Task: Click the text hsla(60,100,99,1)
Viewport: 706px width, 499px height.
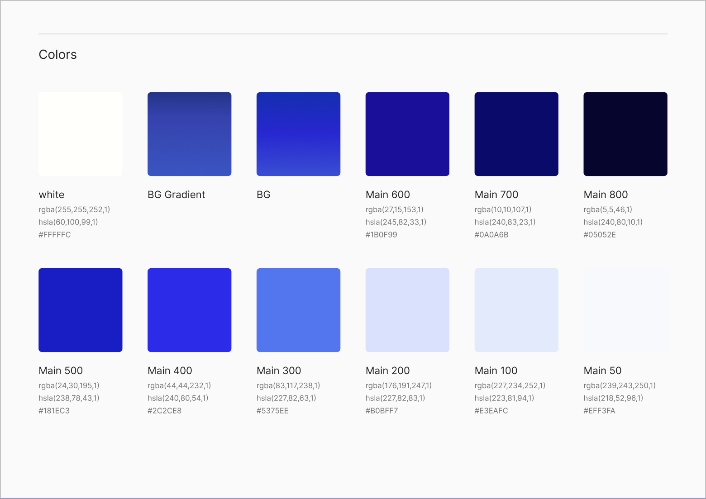Action: (69, 222)
